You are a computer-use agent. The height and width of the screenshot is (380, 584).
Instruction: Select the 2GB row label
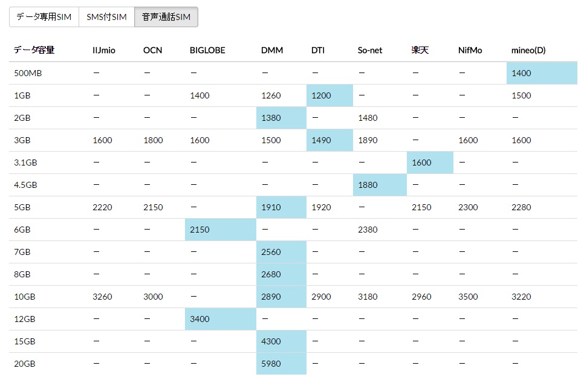22,118
